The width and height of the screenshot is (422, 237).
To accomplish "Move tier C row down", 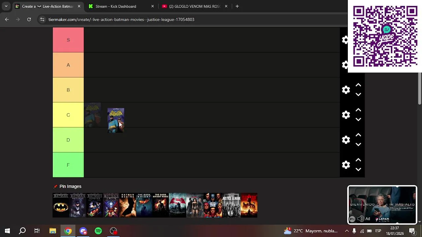I will click(x=358, y=119).
